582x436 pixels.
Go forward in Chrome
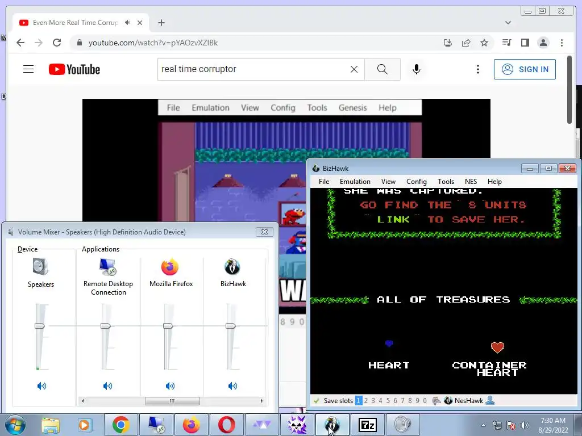click(39, 43)
